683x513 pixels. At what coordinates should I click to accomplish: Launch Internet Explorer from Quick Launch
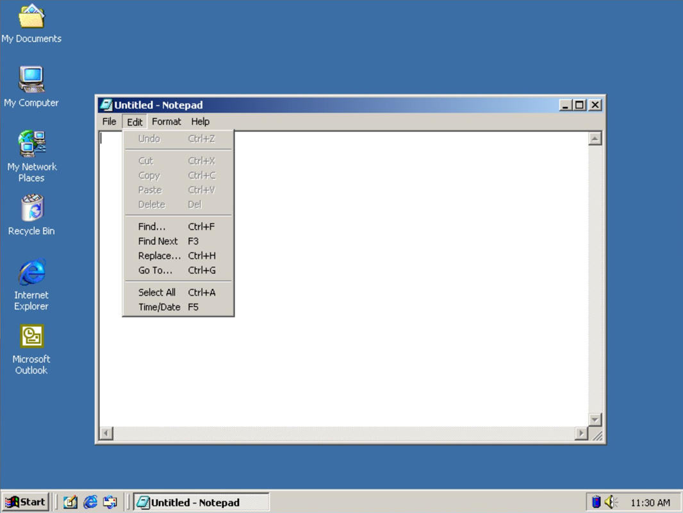[x=90, y=502]
